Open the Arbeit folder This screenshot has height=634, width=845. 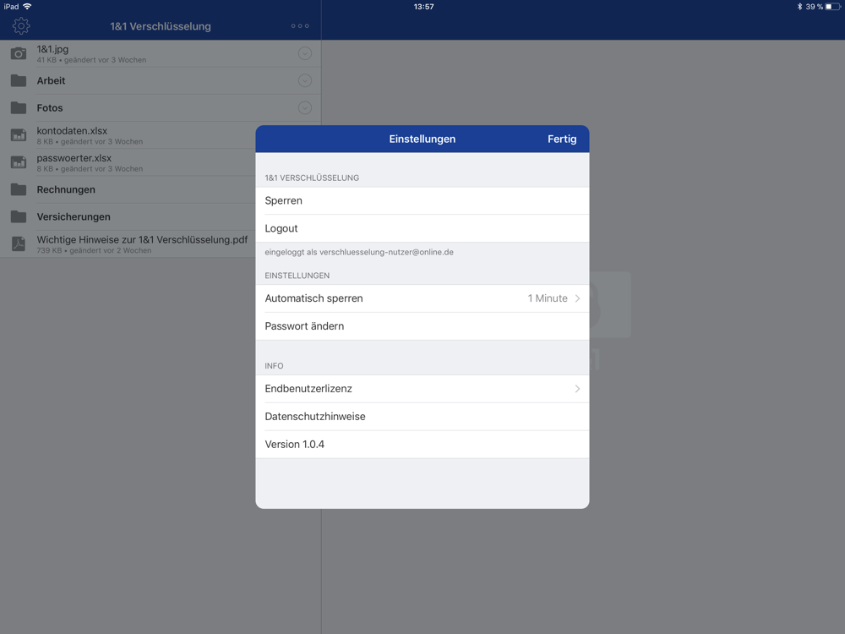[x=161, y=80]
